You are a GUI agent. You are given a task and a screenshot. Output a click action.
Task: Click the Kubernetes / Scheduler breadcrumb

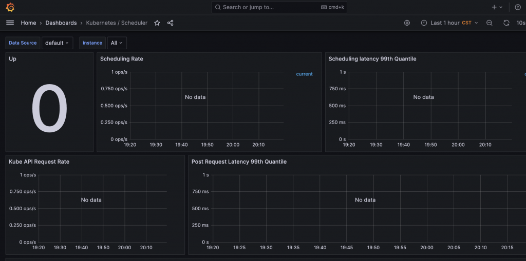click(x=117, y=23)
